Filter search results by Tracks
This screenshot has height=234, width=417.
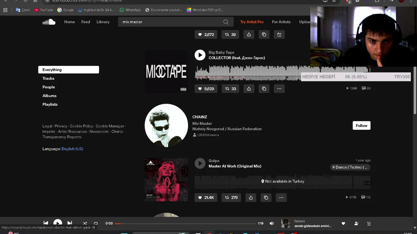pyautogui.click(x=48, y=78)
